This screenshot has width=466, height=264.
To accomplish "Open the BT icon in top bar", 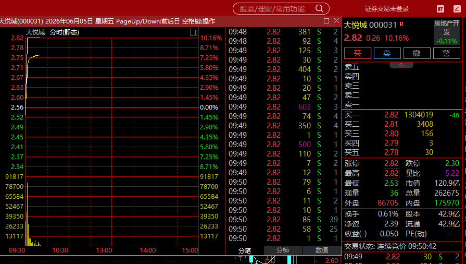I will click(x=440, y=9).
